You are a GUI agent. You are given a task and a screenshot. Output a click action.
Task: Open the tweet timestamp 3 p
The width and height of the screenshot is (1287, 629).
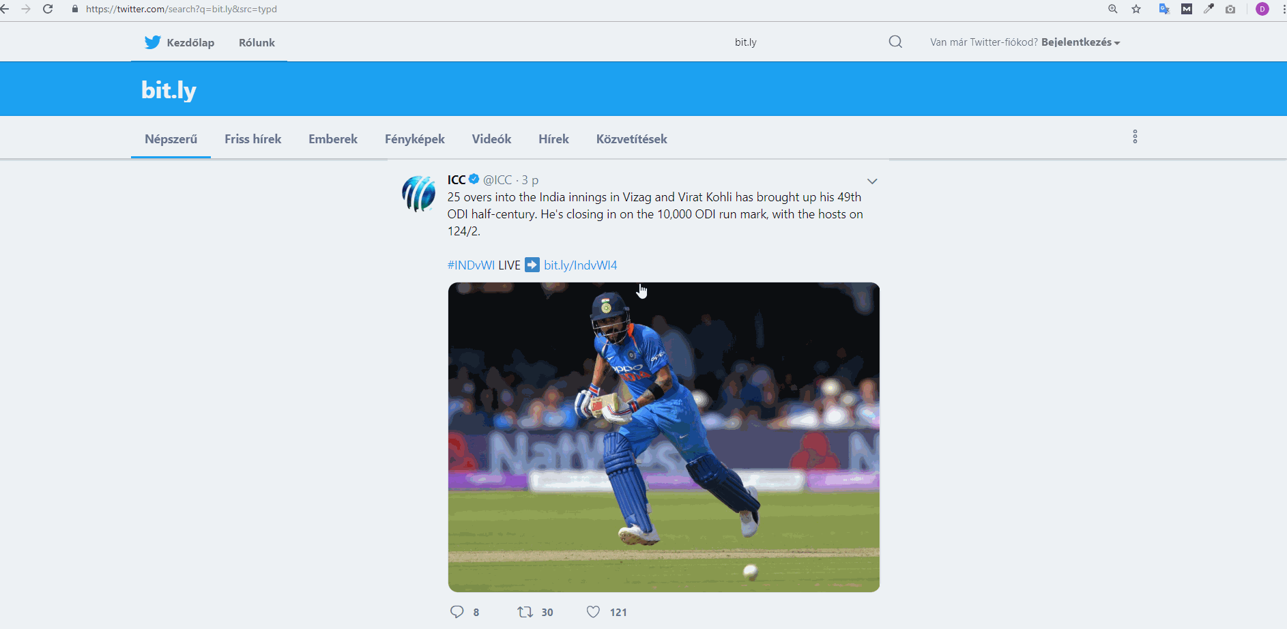(530, 180)
